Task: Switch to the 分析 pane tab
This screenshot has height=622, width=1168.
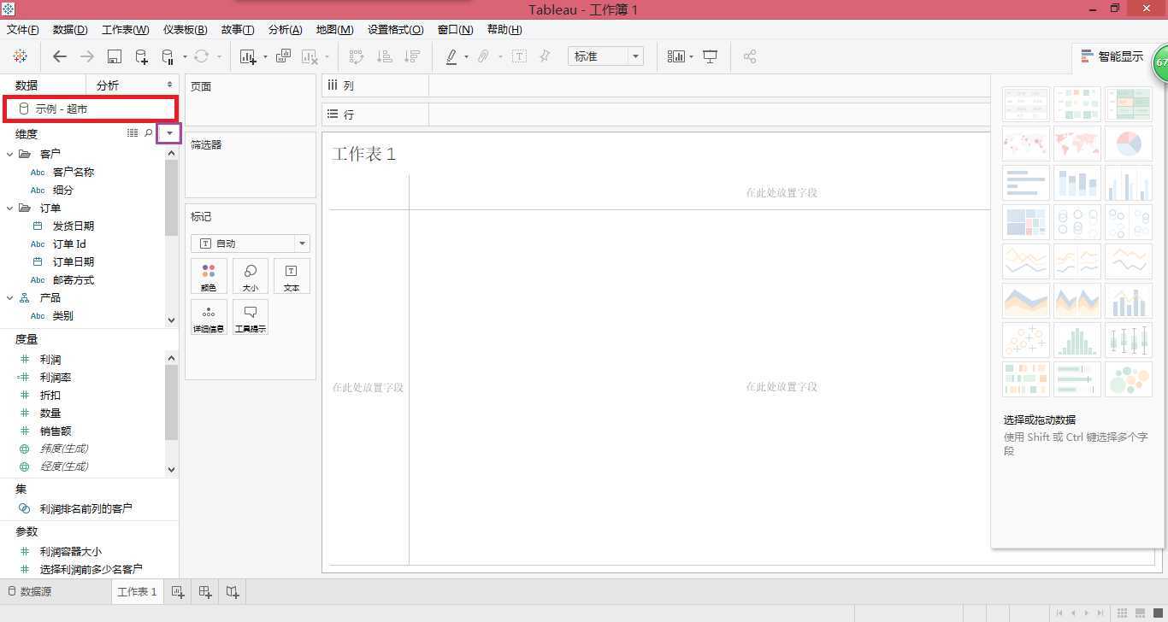Action: [x=108, y=85]
